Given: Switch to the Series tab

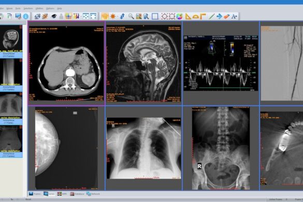Looking at the screenshot, I should point(49,194).
